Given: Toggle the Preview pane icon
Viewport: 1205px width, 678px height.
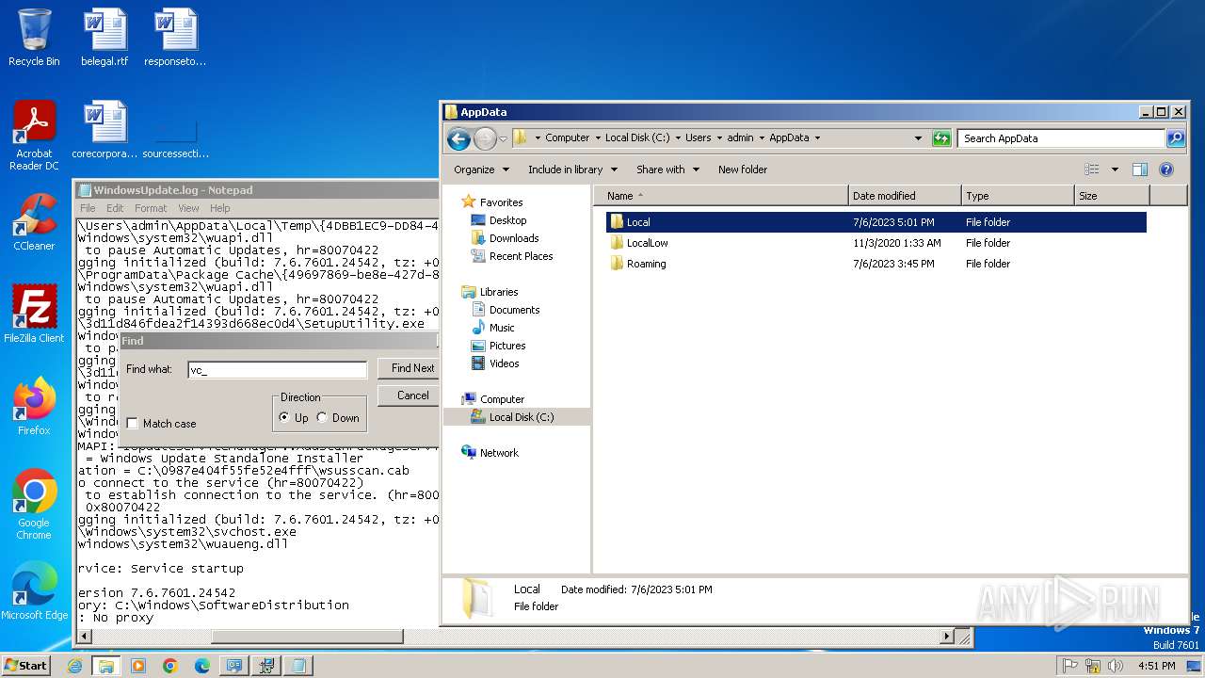Looking at the screenshot, I should click(x=1140, y=169).
